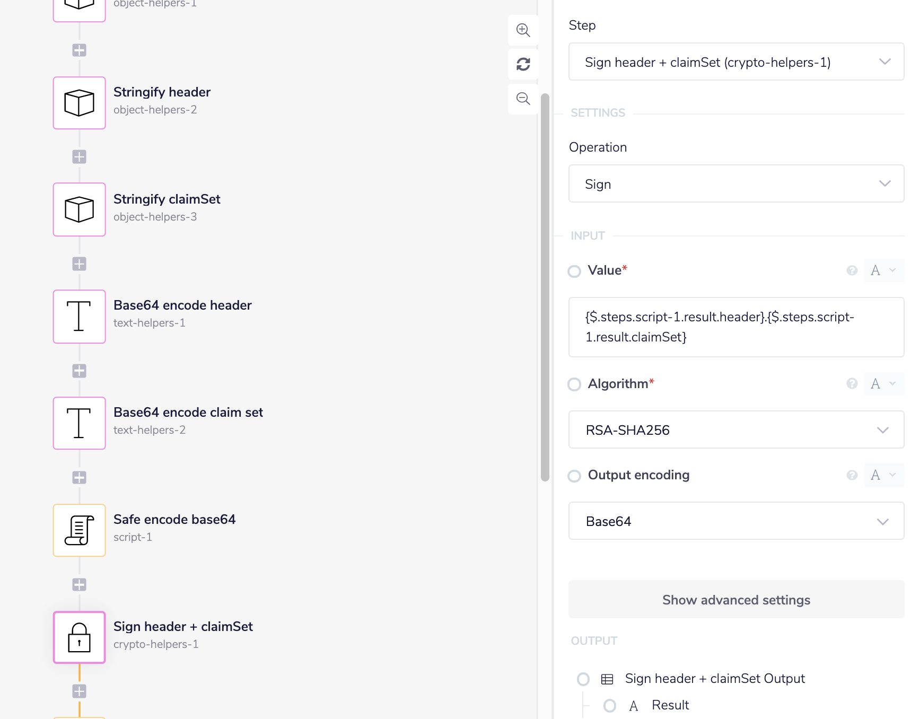
Task: Click the Value expression input field
Action: (x=736, y=327)
